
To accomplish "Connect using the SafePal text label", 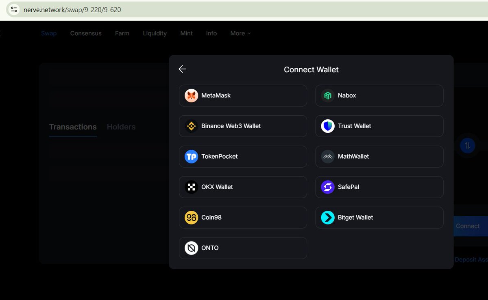I will (x=349, y=187).
